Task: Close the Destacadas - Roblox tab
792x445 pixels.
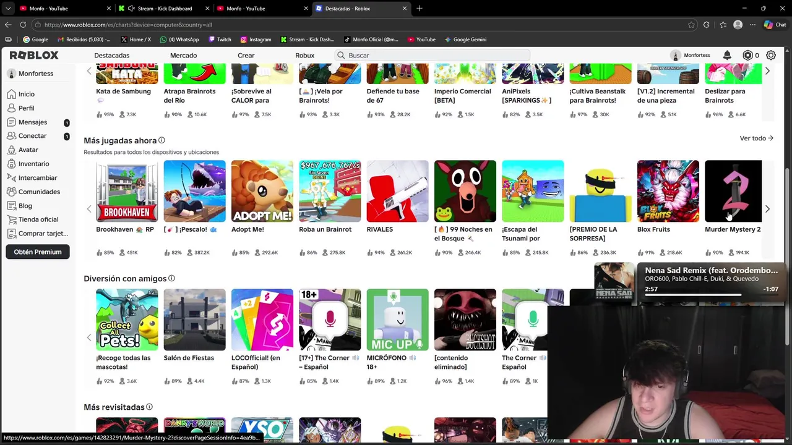Action: (405, 8)
